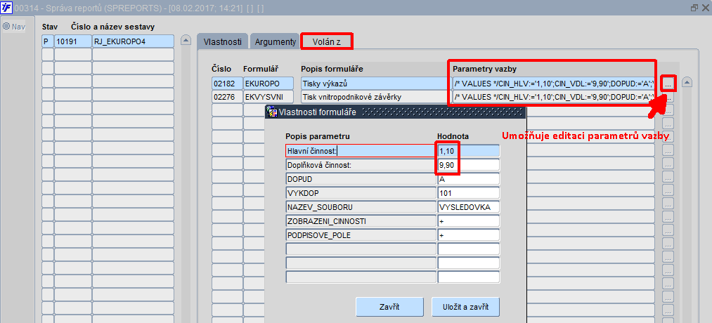The width and height of the screenshot is (712, 323).
Task: Click the ZOBRAZENI_CINNOSTI value field
Action: point(468,221)
